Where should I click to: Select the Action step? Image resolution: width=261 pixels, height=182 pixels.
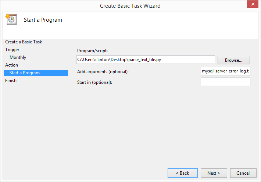11,65
